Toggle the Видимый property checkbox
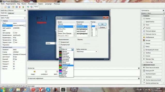 [x=14, y=59]
